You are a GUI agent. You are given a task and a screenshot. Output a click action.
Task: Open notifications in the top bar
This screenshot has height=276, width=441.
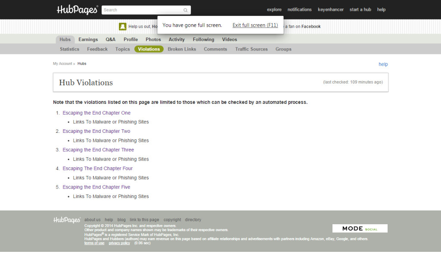coord(300,9)
